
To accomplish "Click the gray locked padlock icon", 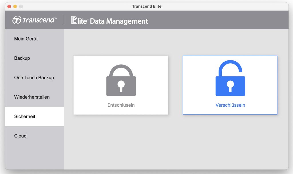I will (121, 80).
